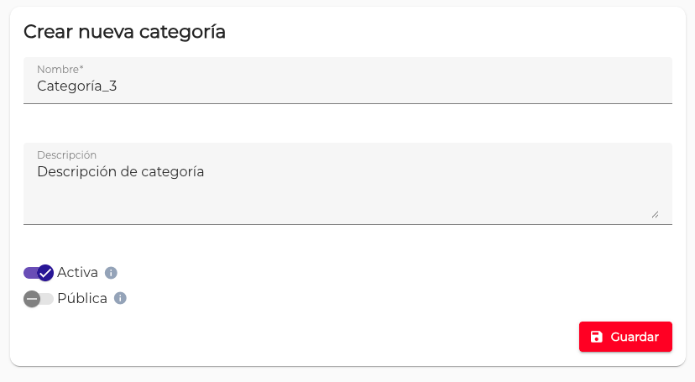Focus the Nombre input field

(347, 86)
